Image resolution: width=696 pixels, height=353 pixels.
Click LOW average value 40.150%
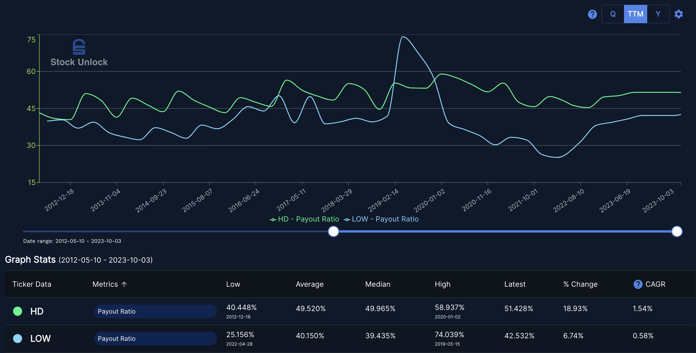click(310, 336)
